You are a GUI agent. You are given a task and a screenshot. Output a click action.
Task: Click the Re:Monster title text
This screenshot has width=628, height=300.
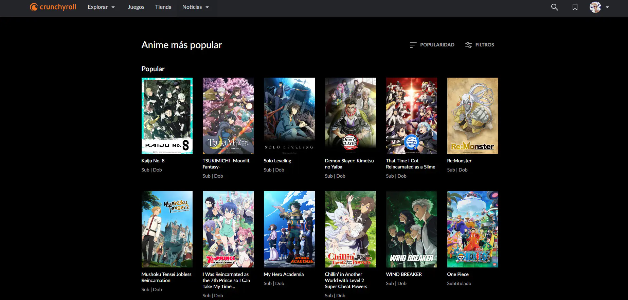point(459,161)
